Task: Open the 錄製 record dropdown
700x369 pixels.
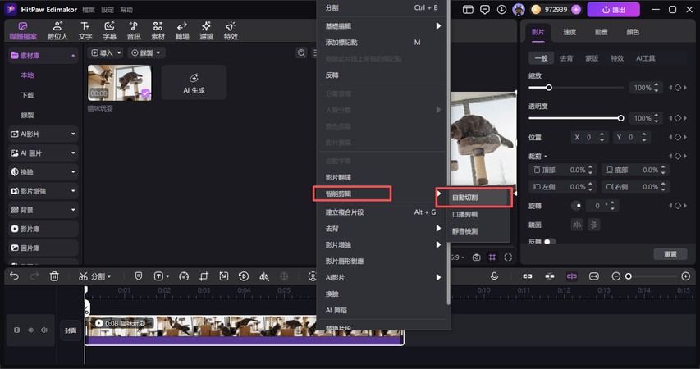Action: pos(146,52)
